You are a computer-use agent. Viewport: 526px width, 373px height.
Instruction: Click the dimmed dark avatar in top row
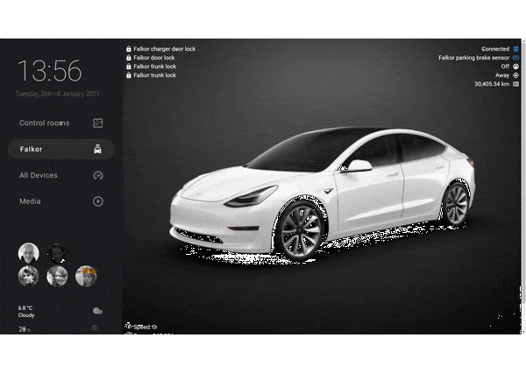point(57,253)
